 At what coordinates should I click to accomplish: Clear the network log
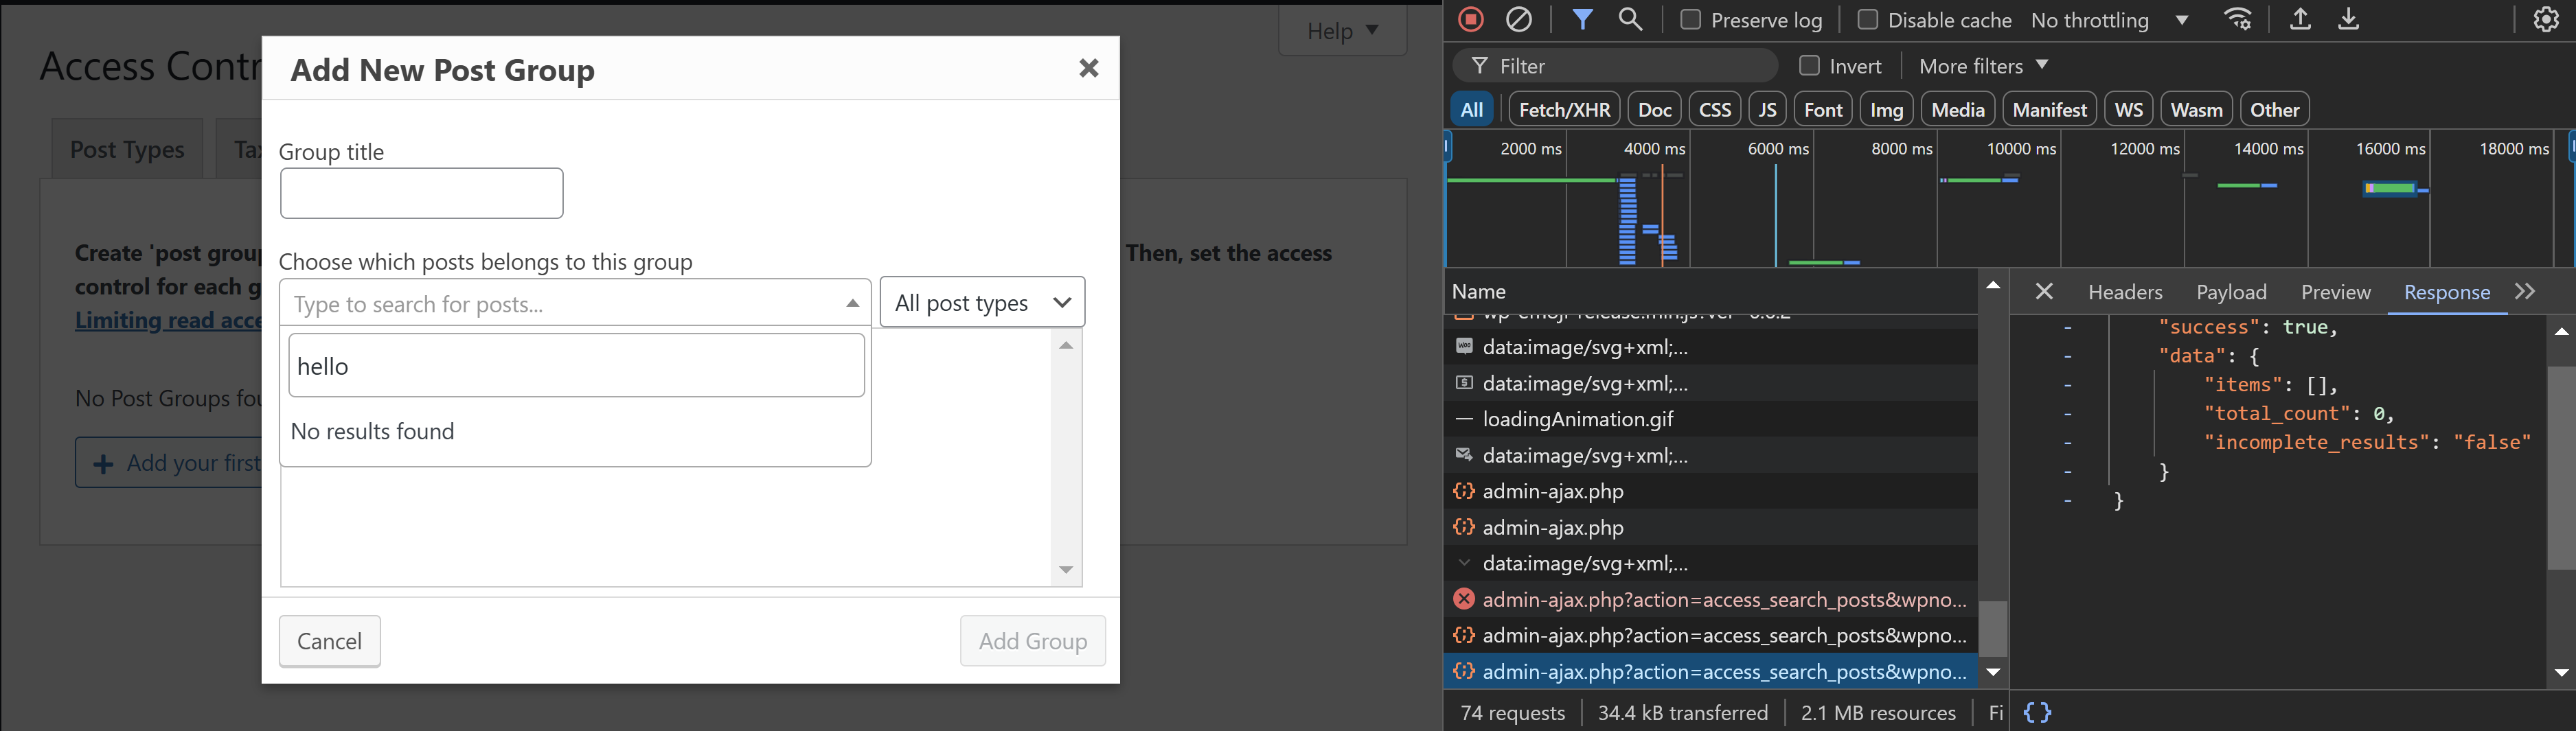1519,19
